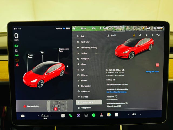Open the Lys lights menu

pyautogui.click(x=81, y=70)
